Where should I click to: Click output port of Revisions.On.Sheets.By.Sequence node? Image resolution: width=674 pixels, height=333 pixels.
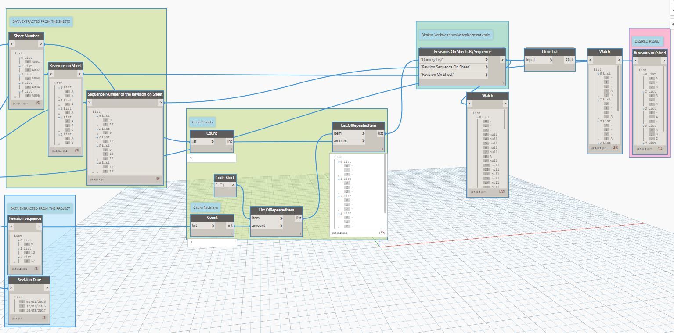click(503, 60)
